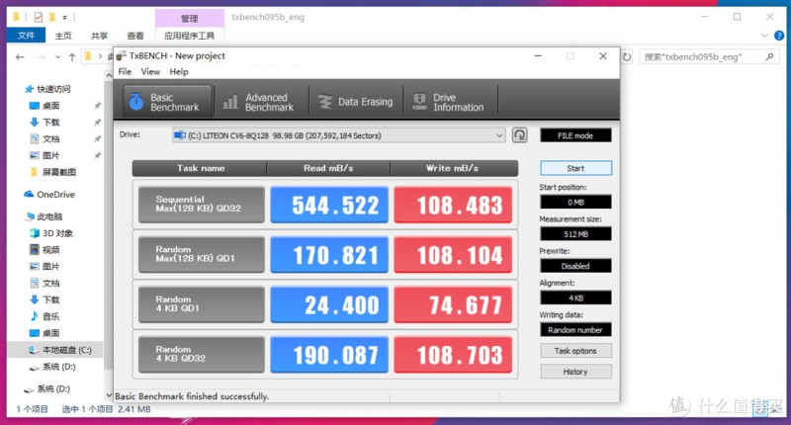Viewport: 791px width, 425px height.
Task: Collapse the Explorer ribbon chevron
Action: click(764, 36)
